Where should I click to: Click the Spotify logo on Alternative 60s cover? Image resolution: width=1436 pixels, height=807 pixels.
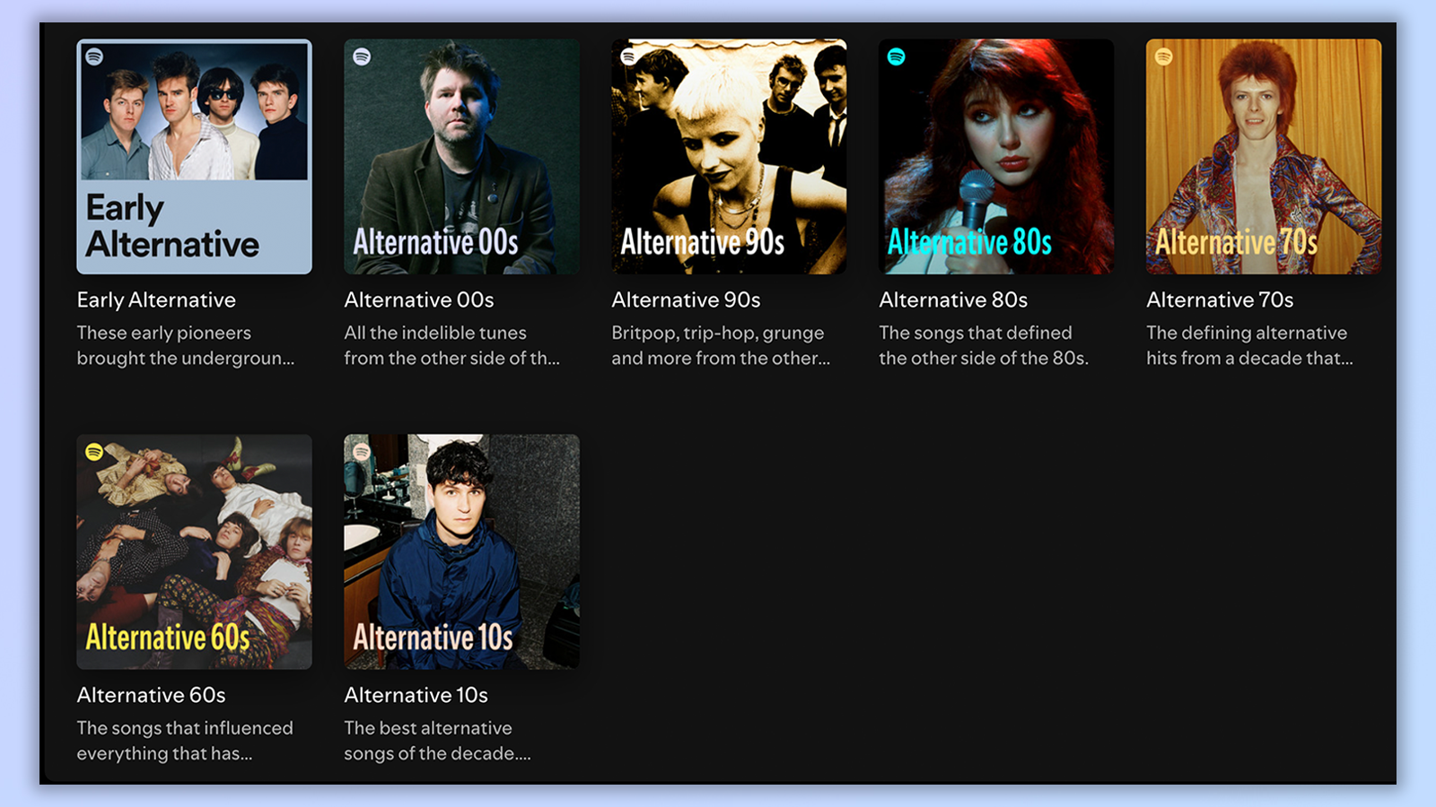[x=92, y=449]
